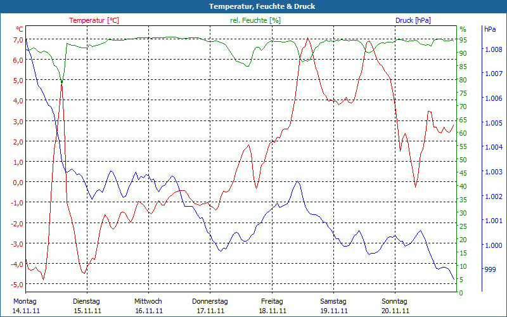Click the 'Sonntag' day label

[394, 302]
